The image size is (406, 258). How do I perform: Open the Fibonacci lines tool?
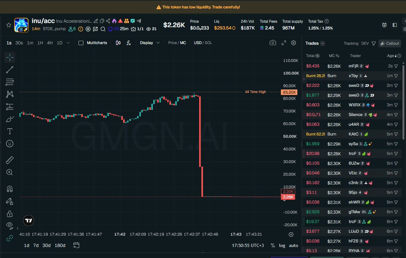10,82
